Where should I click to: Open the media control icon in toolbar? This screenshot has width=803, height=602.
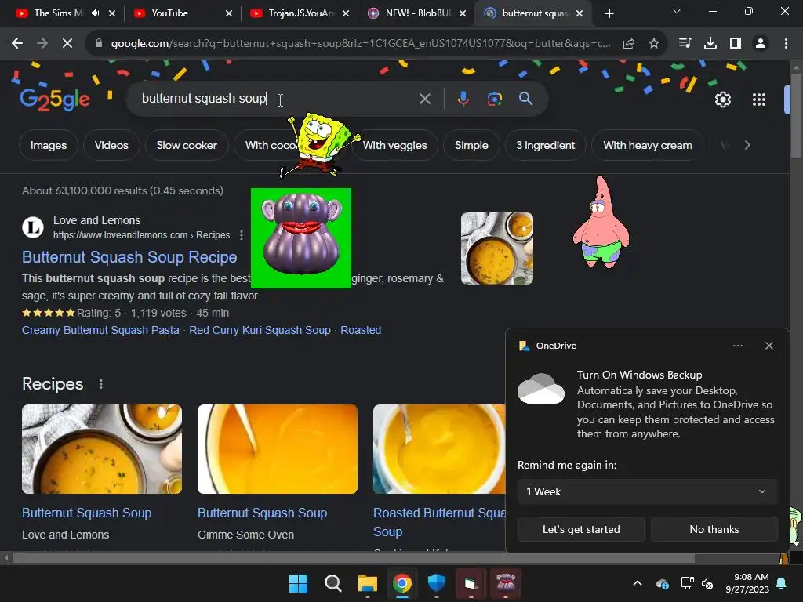(685, 44)
